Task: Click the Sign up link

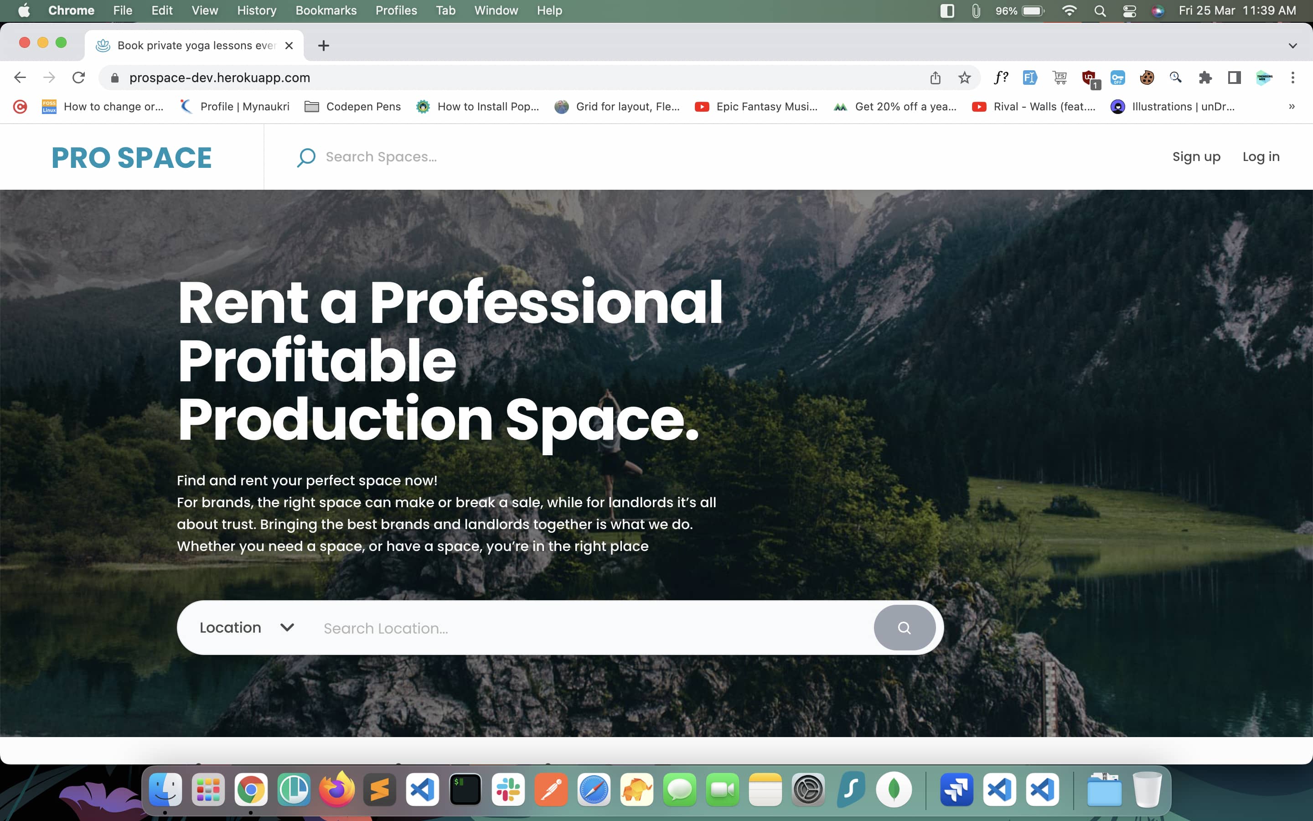Action: coord(1196,157)
